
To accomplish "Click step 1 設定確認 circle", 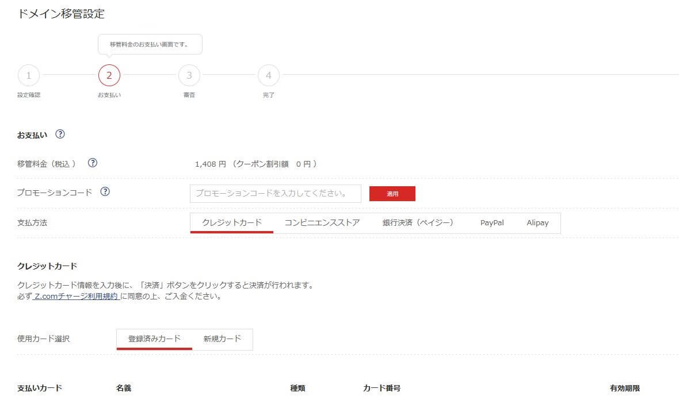I will pos(29,75).
